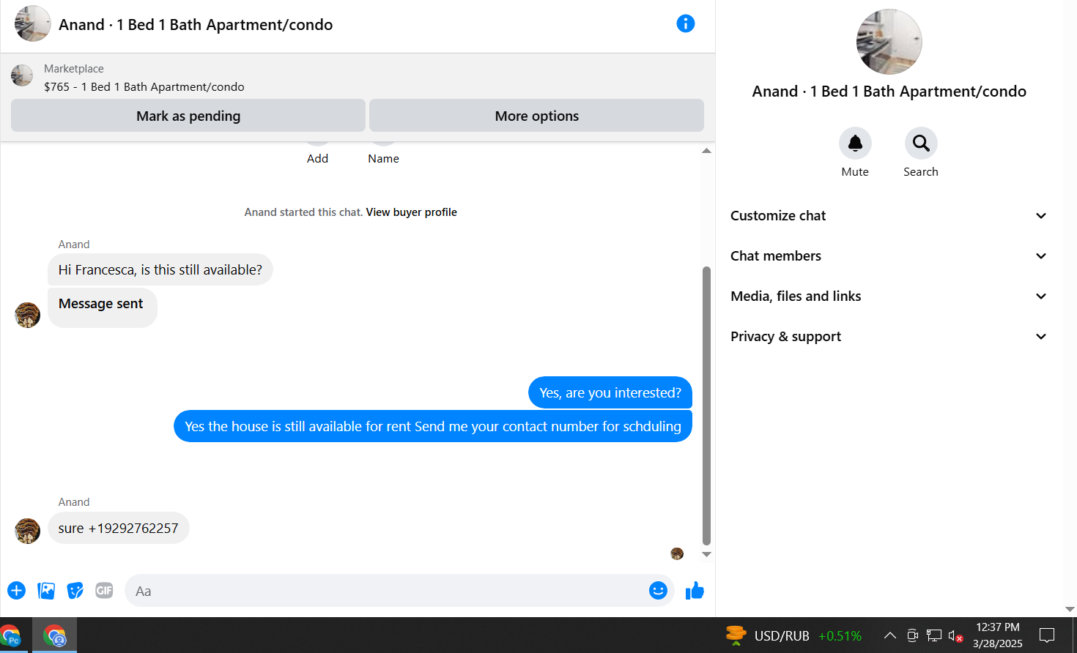Open conversation information with the blue info icon
Viewport: 1077px width, 653px height.
(x=685, y=23)
